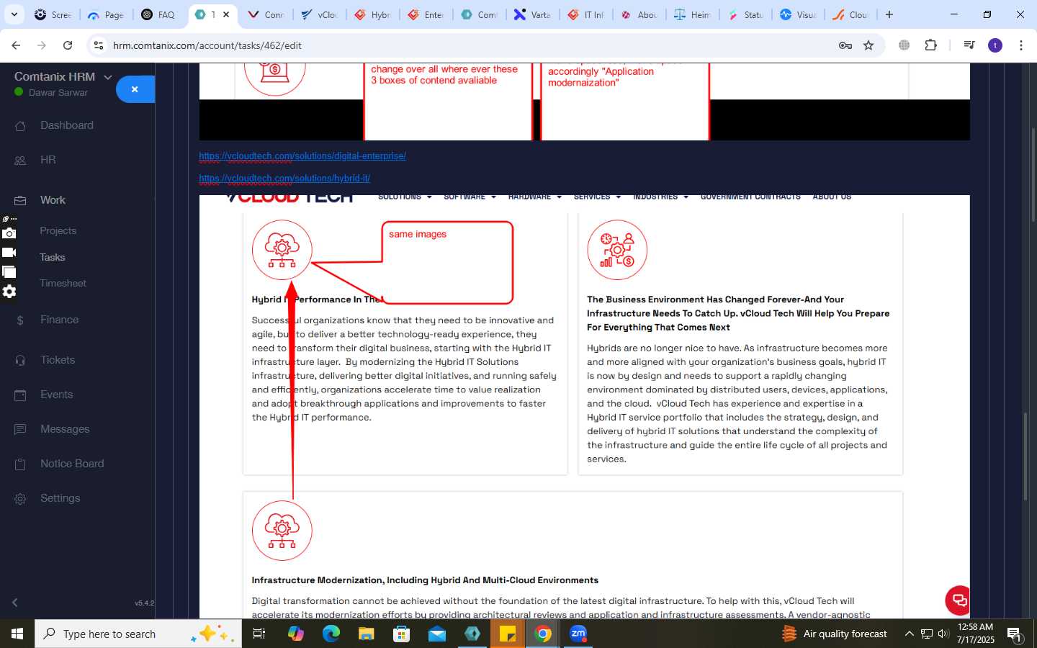Select Tasks under Work
The height and width of the screenshot is (648, 1037).
point(53,257)
